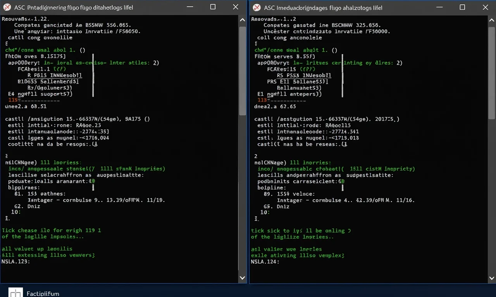Click the down arrow on the right scrollbar
Screen dimensions: 496x297
pos(491,278)
